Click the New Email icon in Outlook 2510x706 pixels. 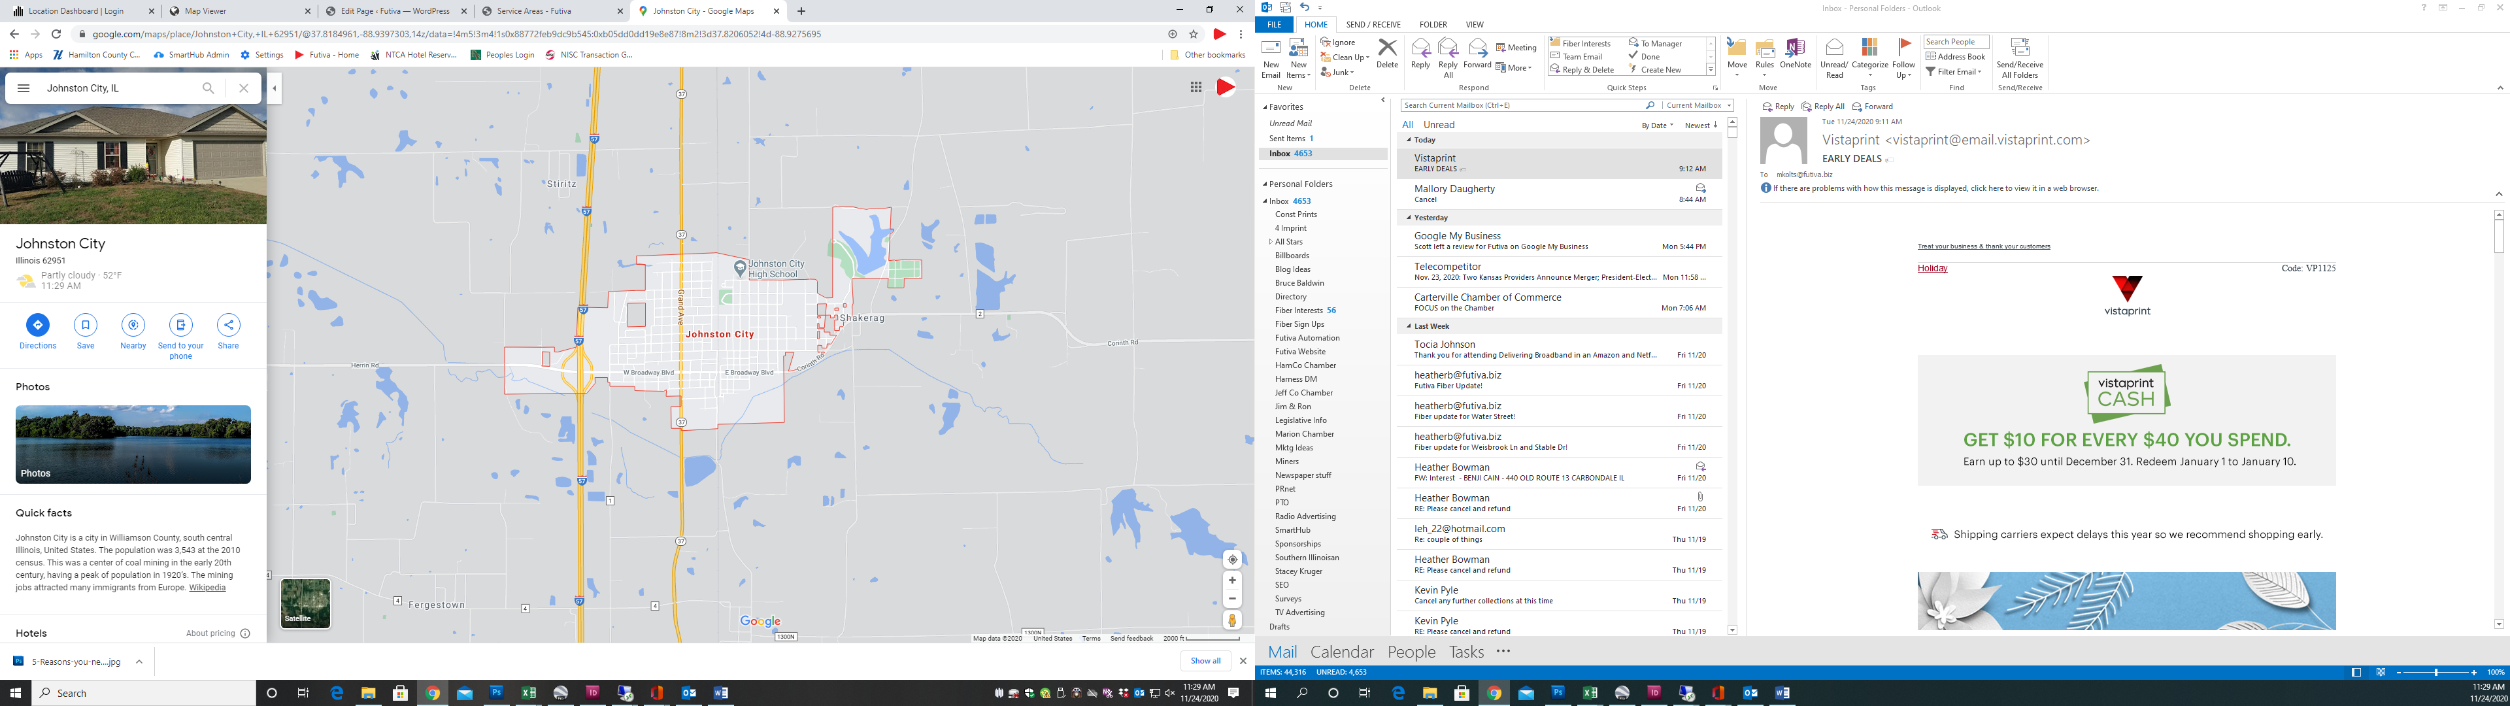(1271, 49)
